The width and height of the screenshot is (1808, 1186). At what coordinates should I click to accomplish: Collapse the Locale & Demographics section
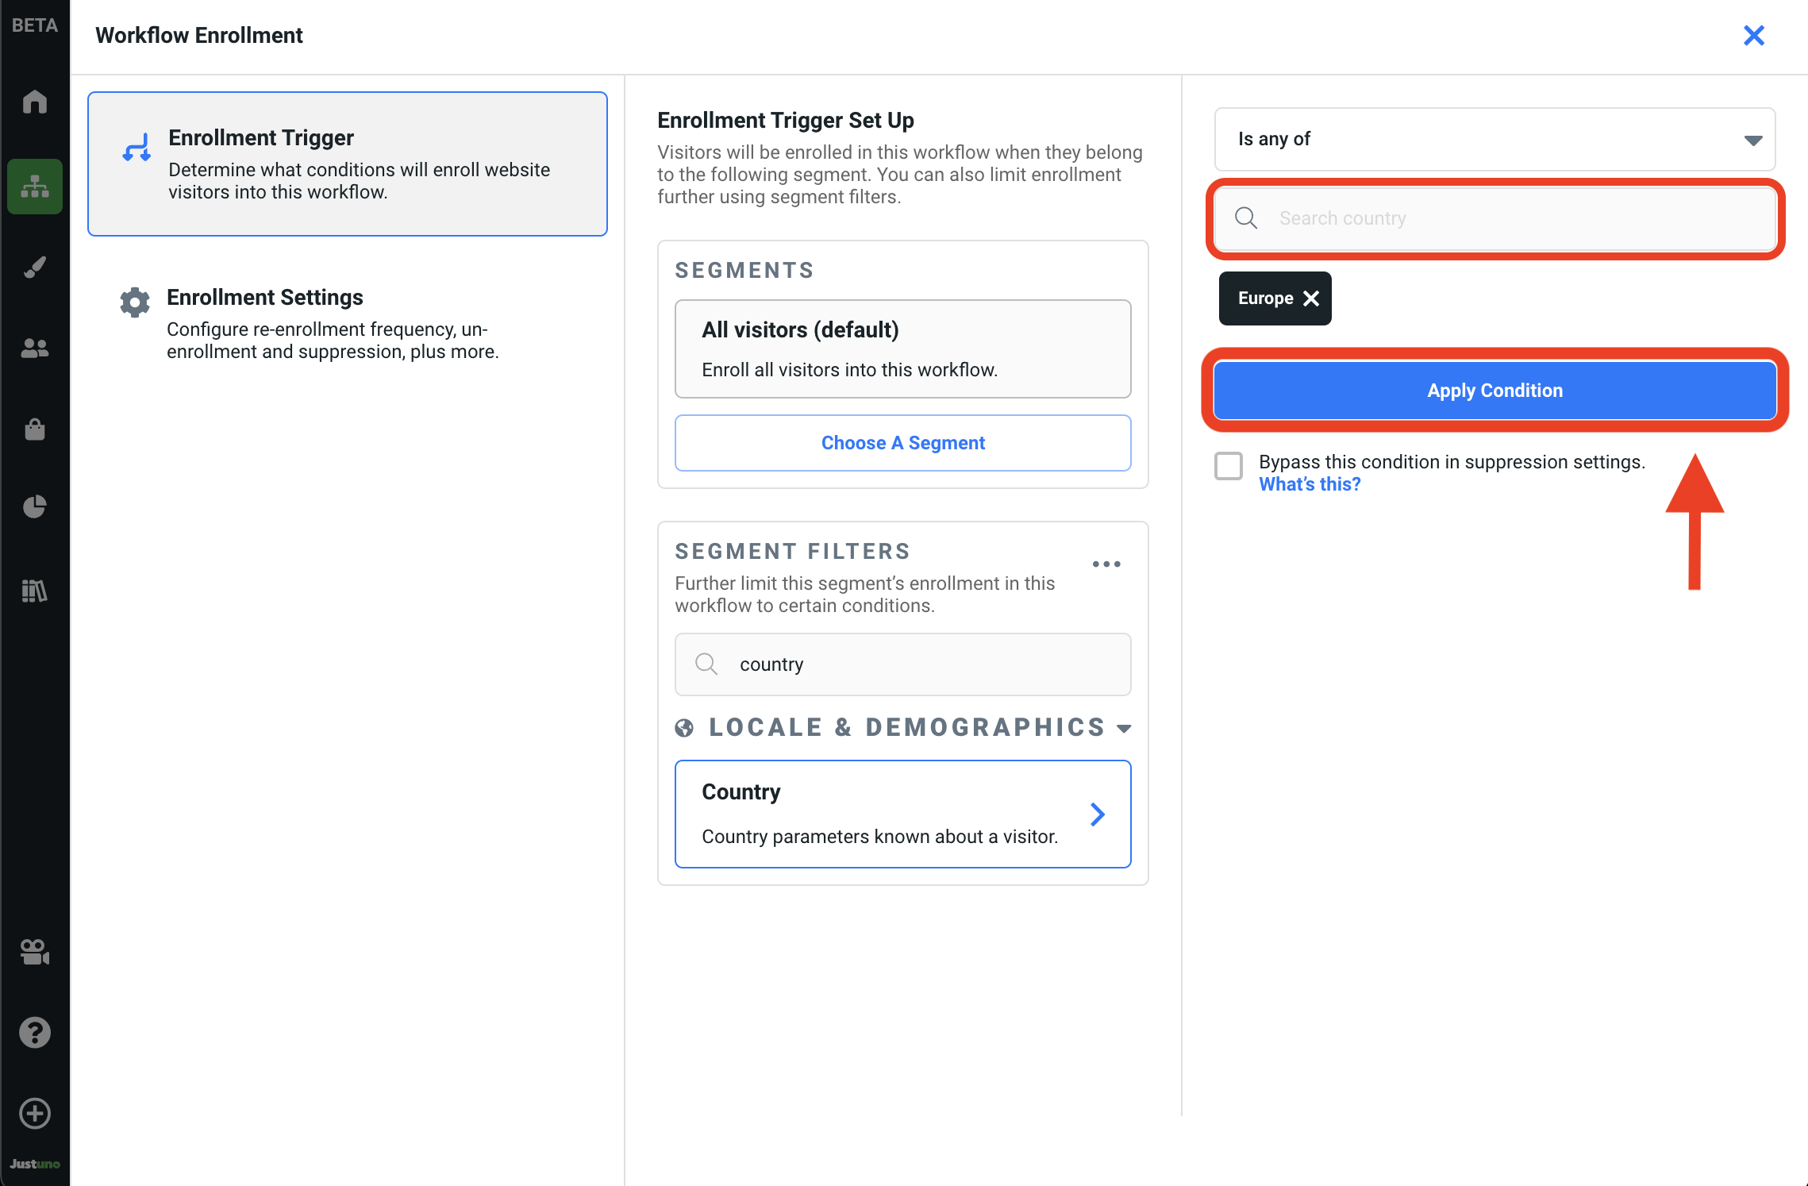click(1124, 728)
